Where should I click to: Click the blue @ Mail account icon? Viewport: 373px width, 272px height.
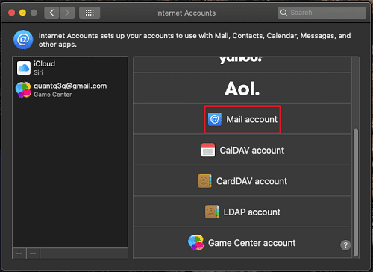(x=215, y=119)
